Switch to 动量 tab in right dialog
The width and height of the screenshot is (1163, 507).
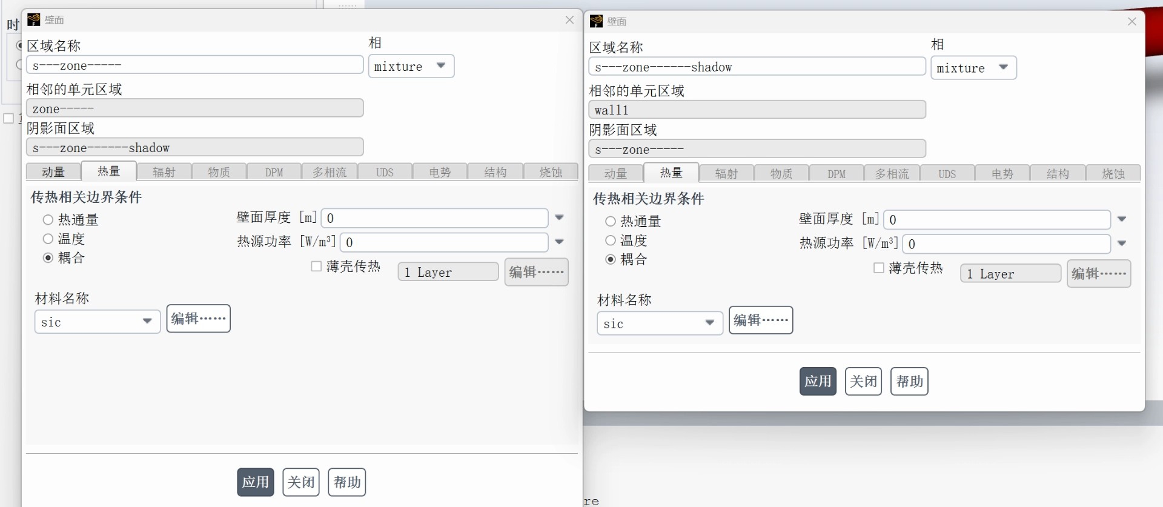tap(616, 174)
